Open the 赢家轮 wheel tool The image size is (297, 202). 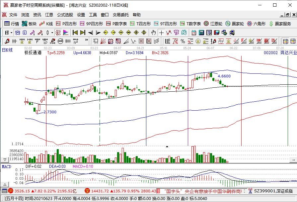coord(235,24)
